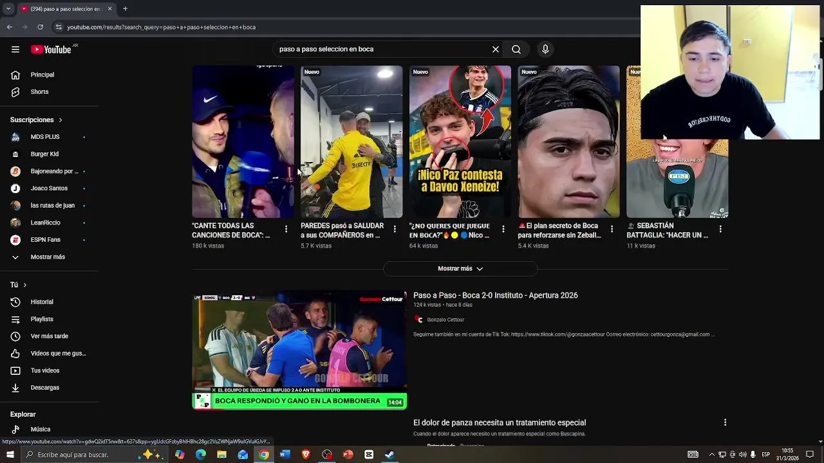Expand the Tú section arrow

[24, 285]
